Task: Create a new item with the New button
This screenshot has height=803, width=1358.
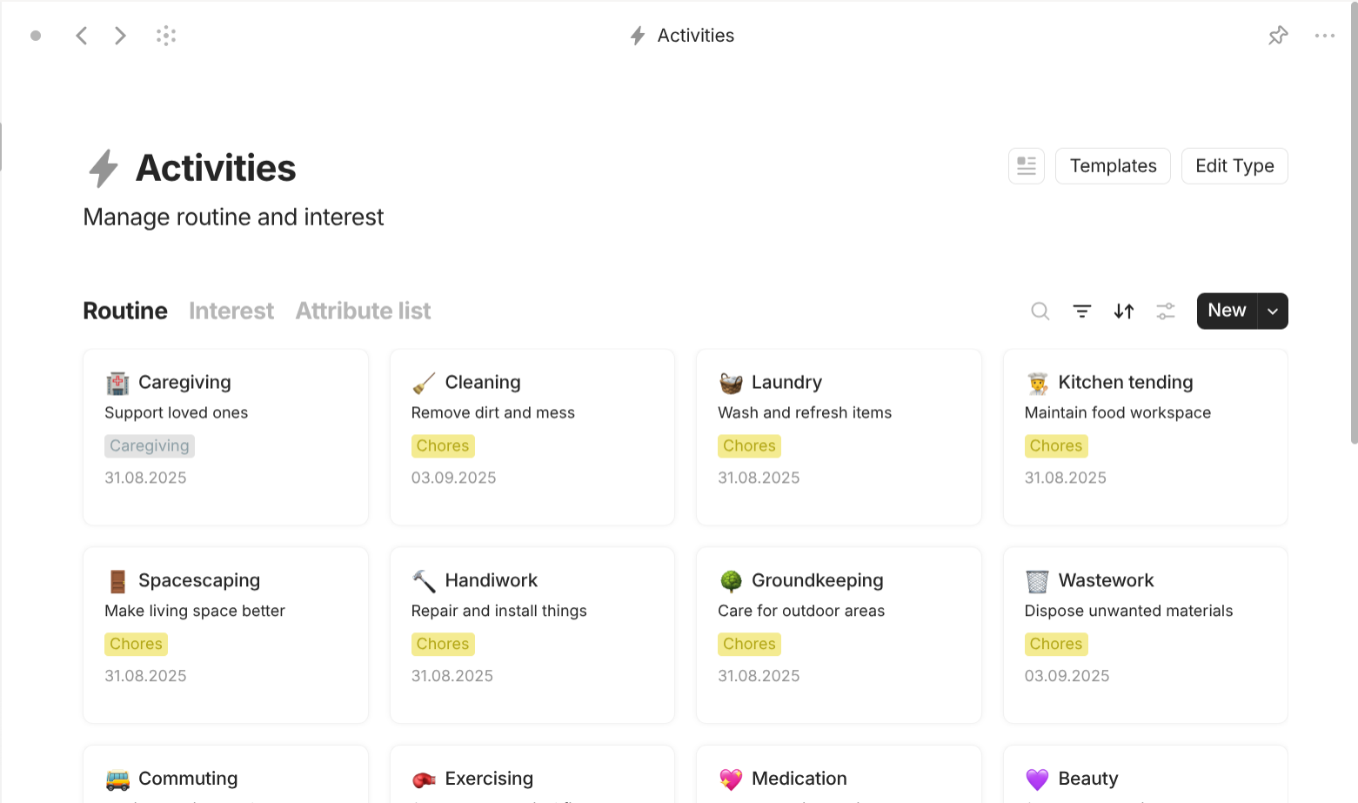Action: tap(1226, 311)
